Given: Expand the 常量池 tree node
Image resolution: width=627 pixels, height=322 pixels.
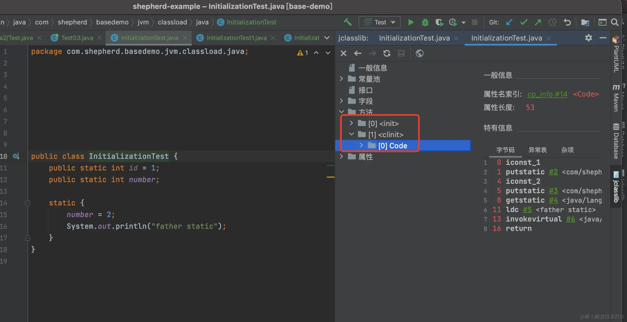Looking at the screenshot, I should tap(342, 79).
